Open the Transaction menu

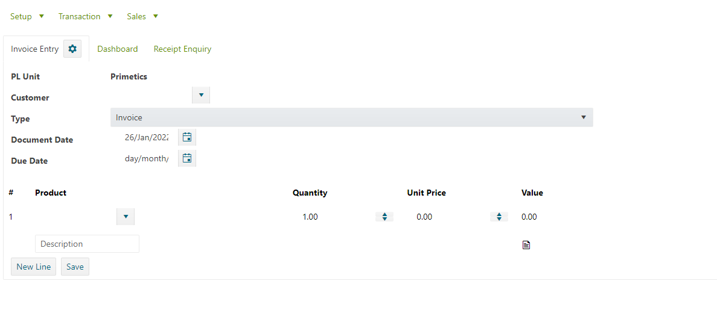[85, 16]
